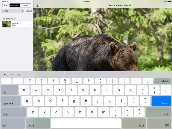The height and width of the screenshot is (129, 172).
Task: Tap the number 1 key
Action: point(18,81)
